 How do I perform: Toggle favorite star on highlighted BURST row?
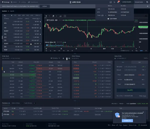(40, 44)
